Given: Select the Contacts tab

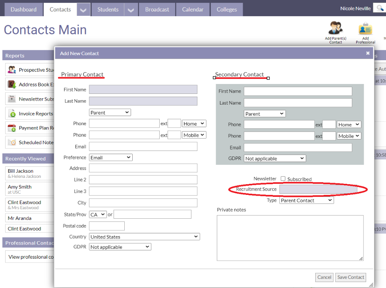Looking at the screenshot, I should [60, 10].
